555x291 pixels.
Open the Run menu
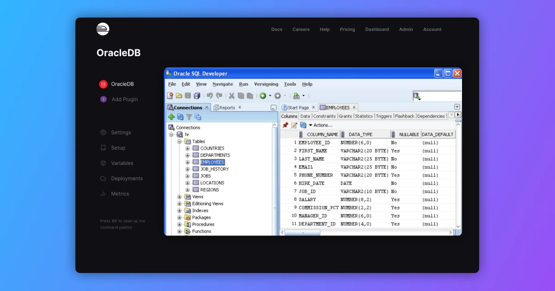click(x=244, y=84)
